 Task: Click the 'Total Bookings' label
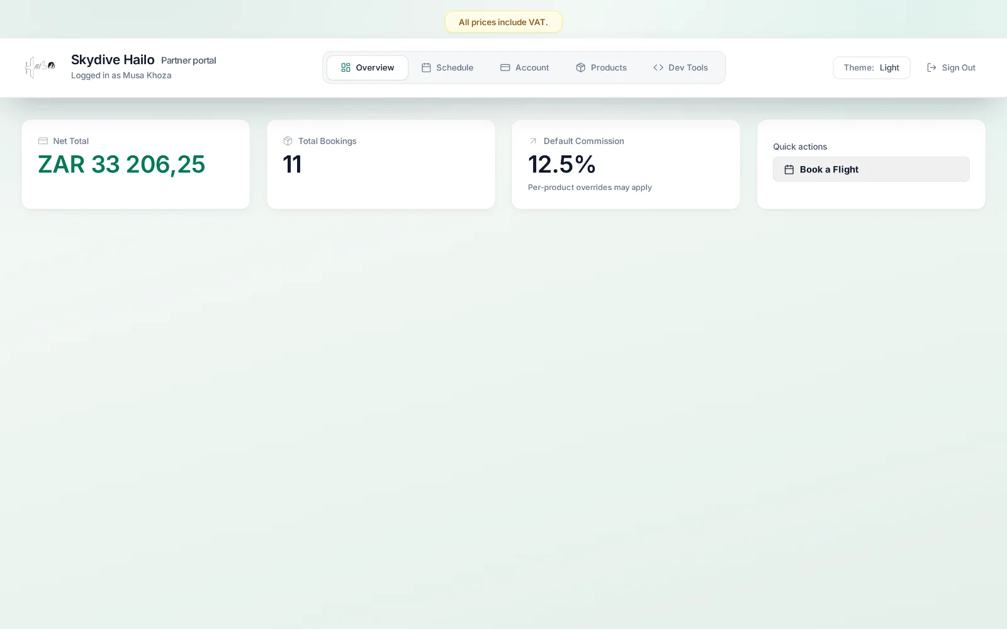327,141
